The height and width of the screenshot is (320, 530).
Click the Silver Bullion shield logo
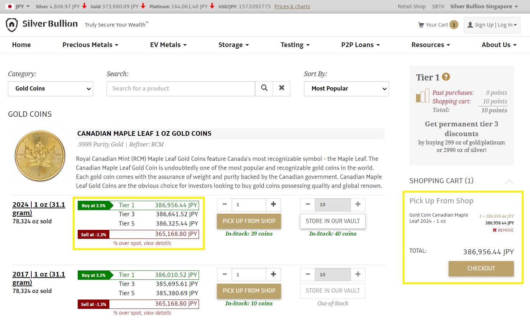pyautogui.click(x=12, y=25)
